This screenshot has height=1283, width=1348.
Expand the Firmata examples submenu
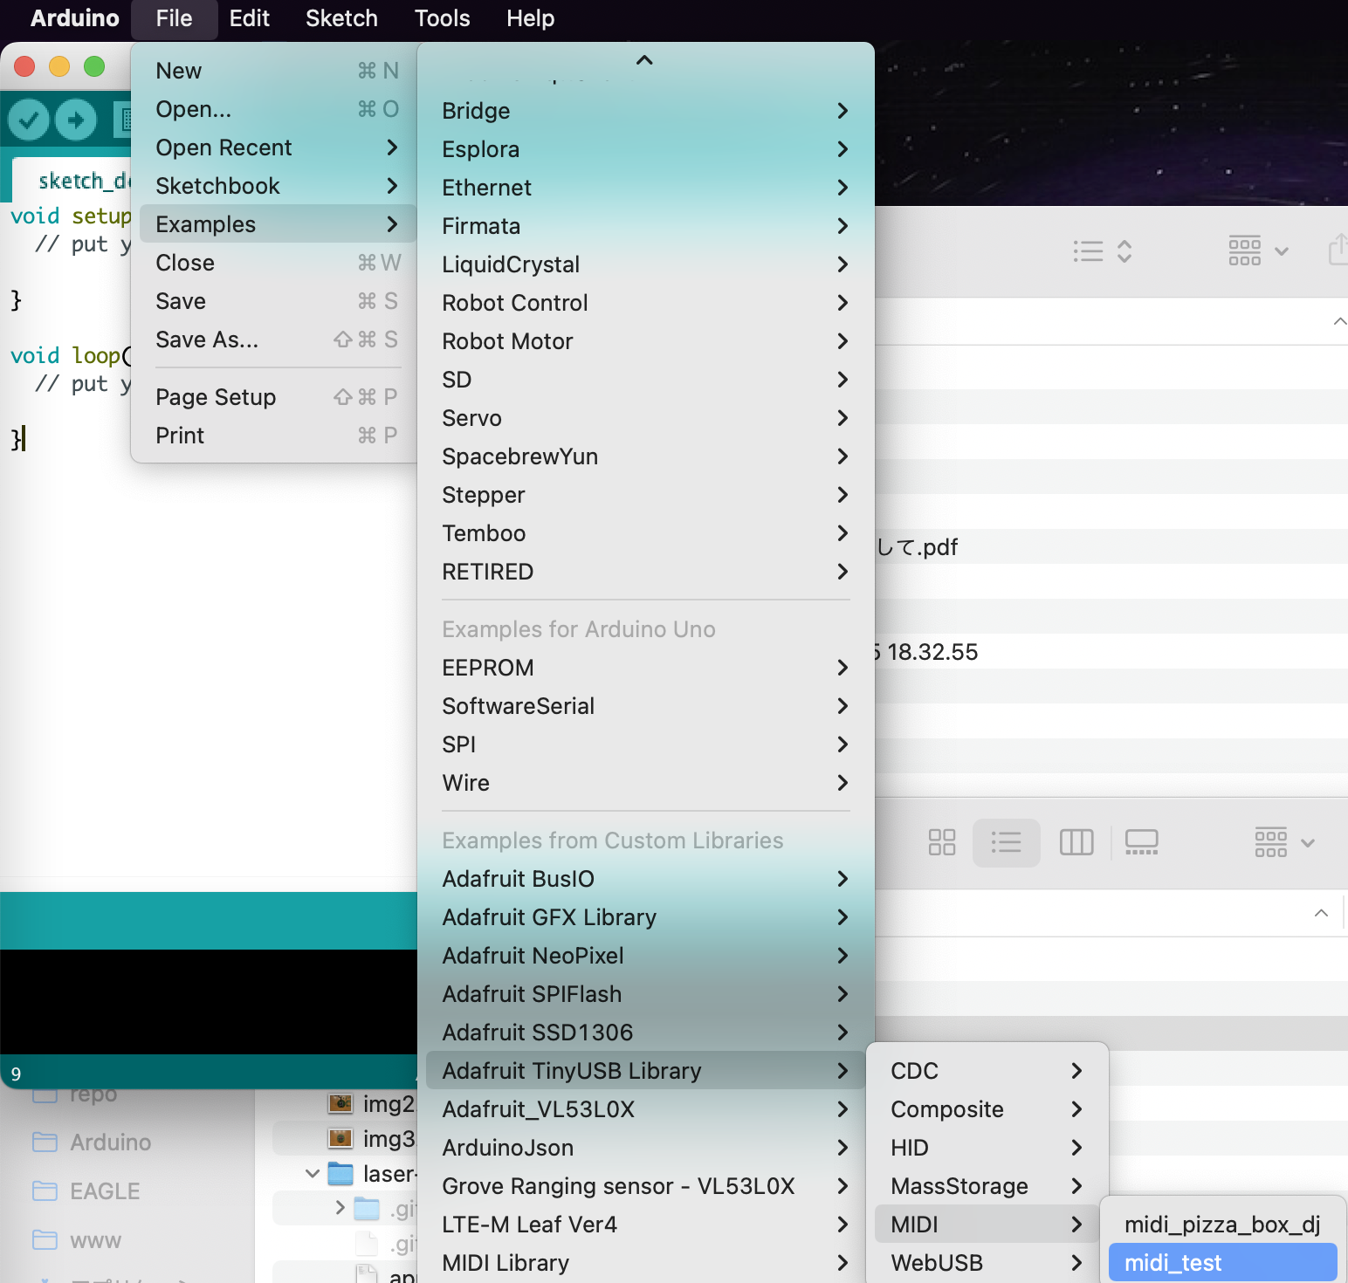(x=646, y=226)
